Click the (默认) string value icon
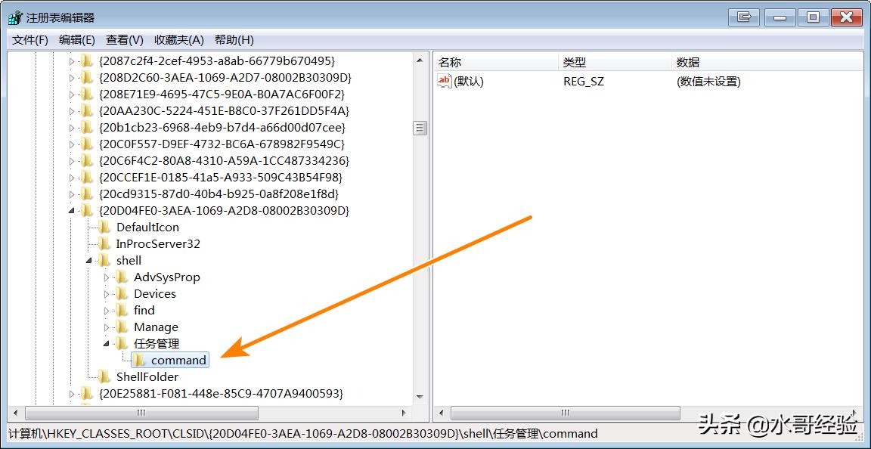Screen dimensions: 871x449 (445, 81)
